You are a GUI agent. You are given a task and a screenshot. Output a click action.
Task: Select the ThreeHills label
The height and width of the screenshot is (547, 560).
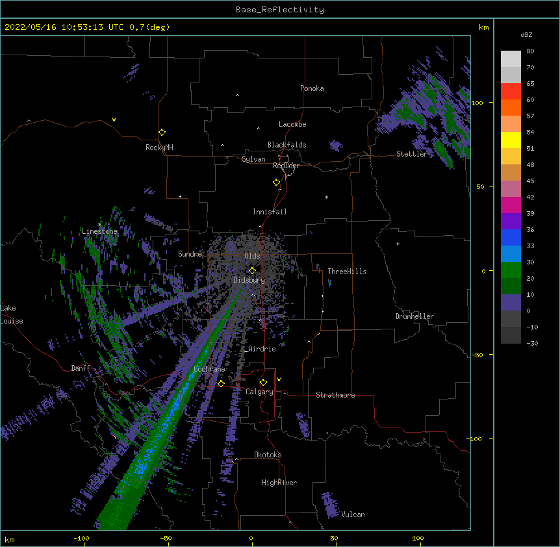[x=347, y=272]
